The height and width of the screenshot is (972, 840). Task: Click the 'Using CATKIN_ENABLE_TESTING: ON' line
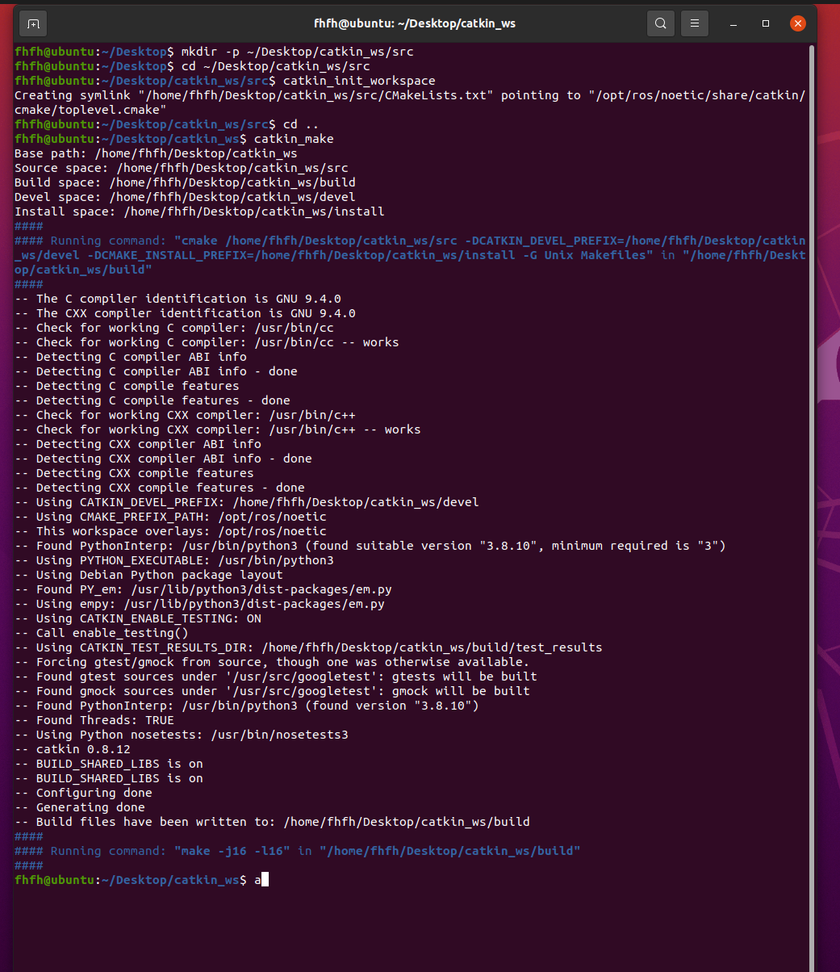(148, 618)
